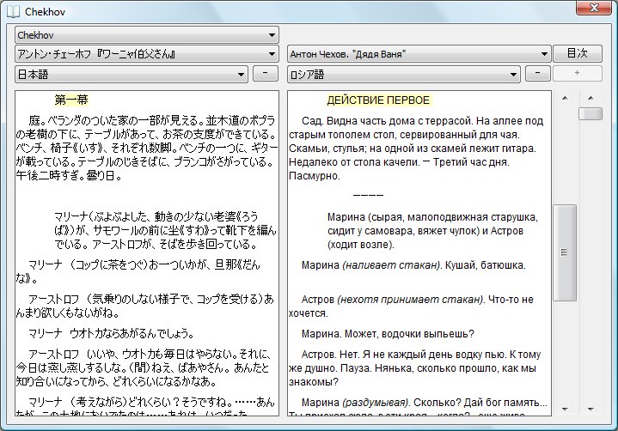Click the 目次 contents button
This screenshot has width=618, height=431.
[578, 53]
